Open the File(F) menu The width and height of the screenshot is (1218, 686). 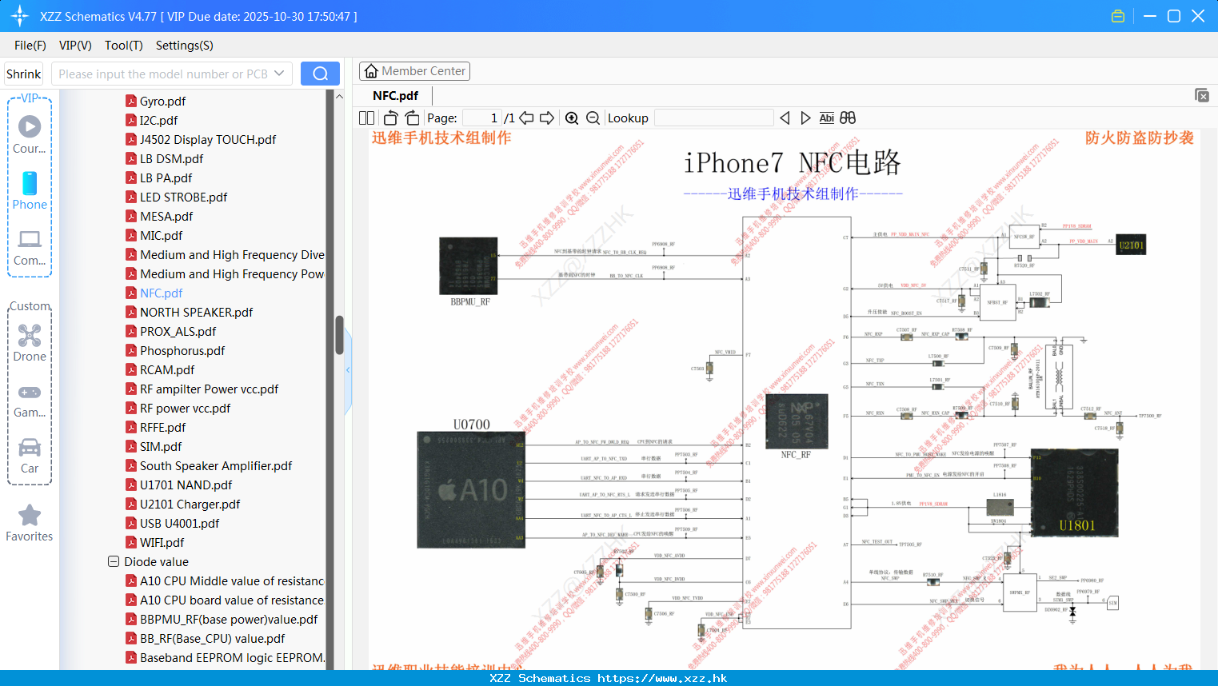click(30, 46)
